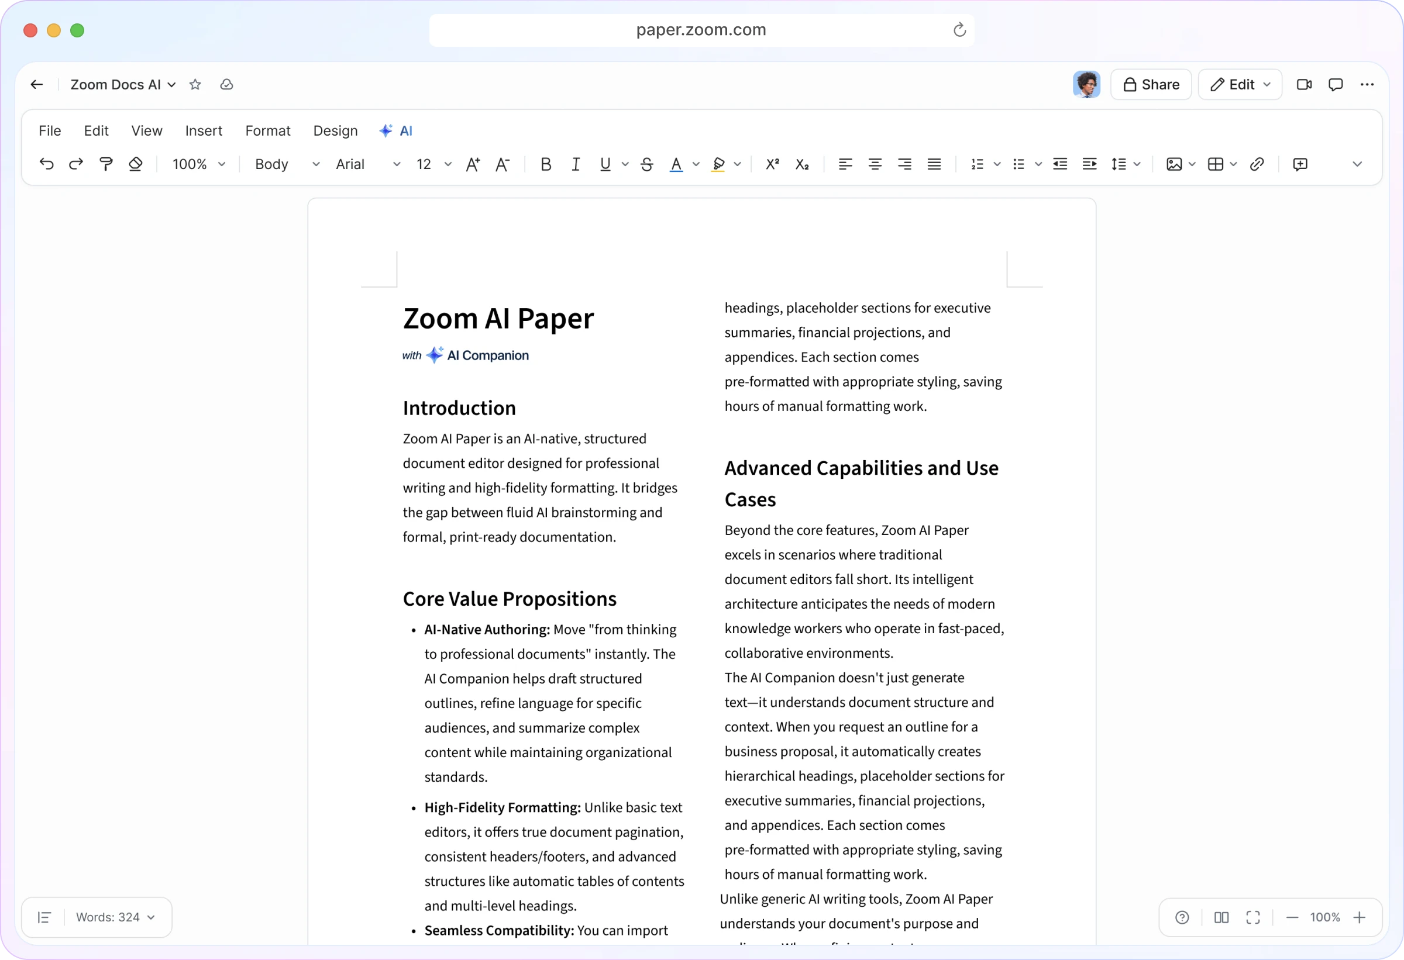Toggle underline formatting
This screenshot has height=960, width=1404.
[x=605, y=164]
